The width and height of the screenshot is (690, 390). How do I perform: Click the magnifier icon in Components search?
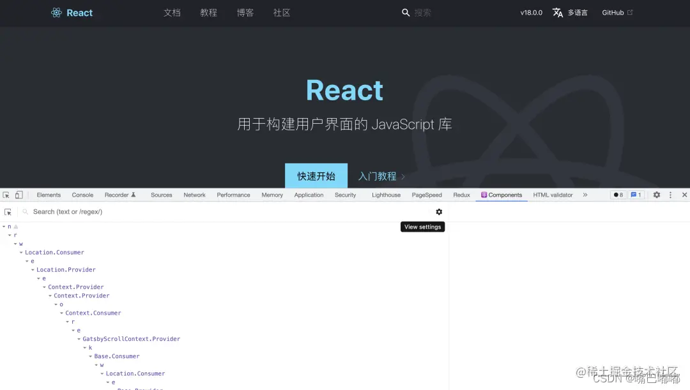click(x=26, y=212)
